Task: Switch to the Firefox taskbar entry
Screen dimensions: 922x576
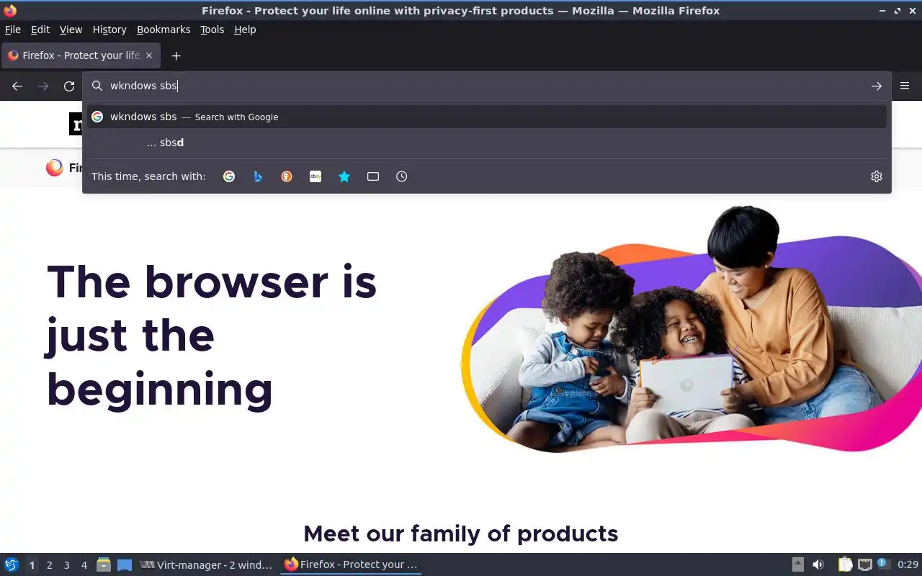Action: [351, 564]
